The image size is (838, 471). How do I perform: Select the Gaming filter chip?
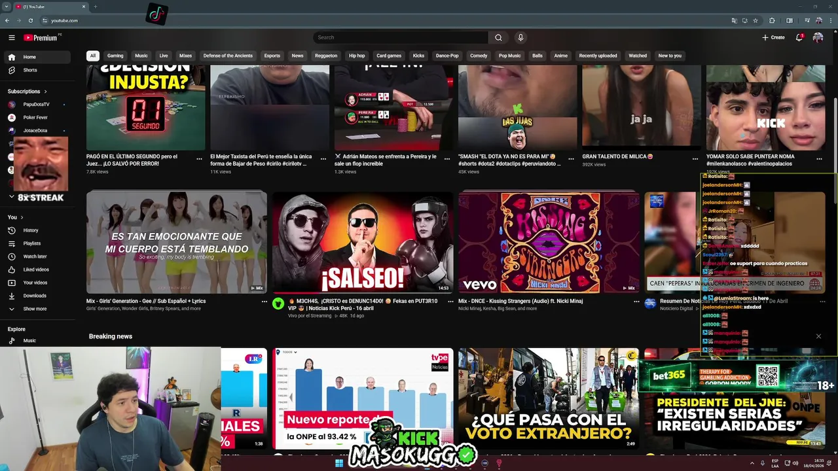point(115,56)
